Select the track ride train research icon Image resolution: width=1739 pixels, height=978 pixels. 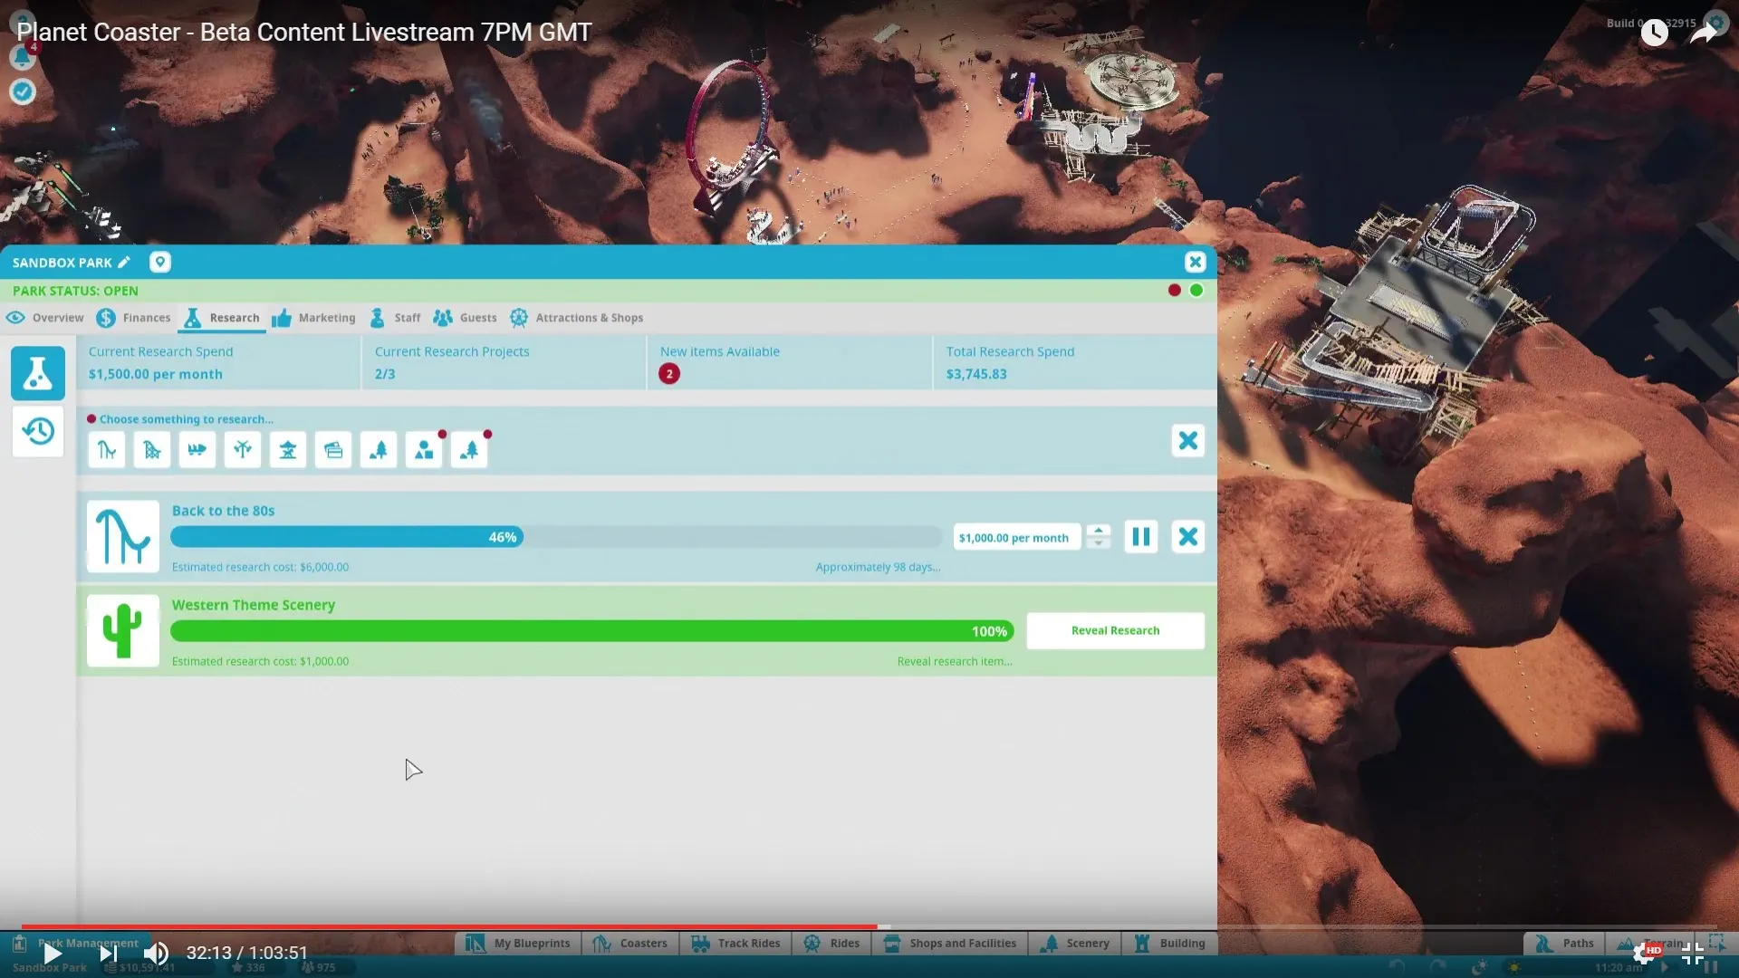[197, 450]
